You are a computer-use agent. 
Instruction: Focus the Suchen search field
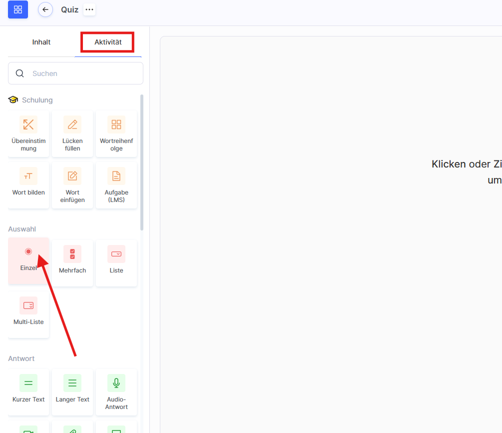coord(75,73)
